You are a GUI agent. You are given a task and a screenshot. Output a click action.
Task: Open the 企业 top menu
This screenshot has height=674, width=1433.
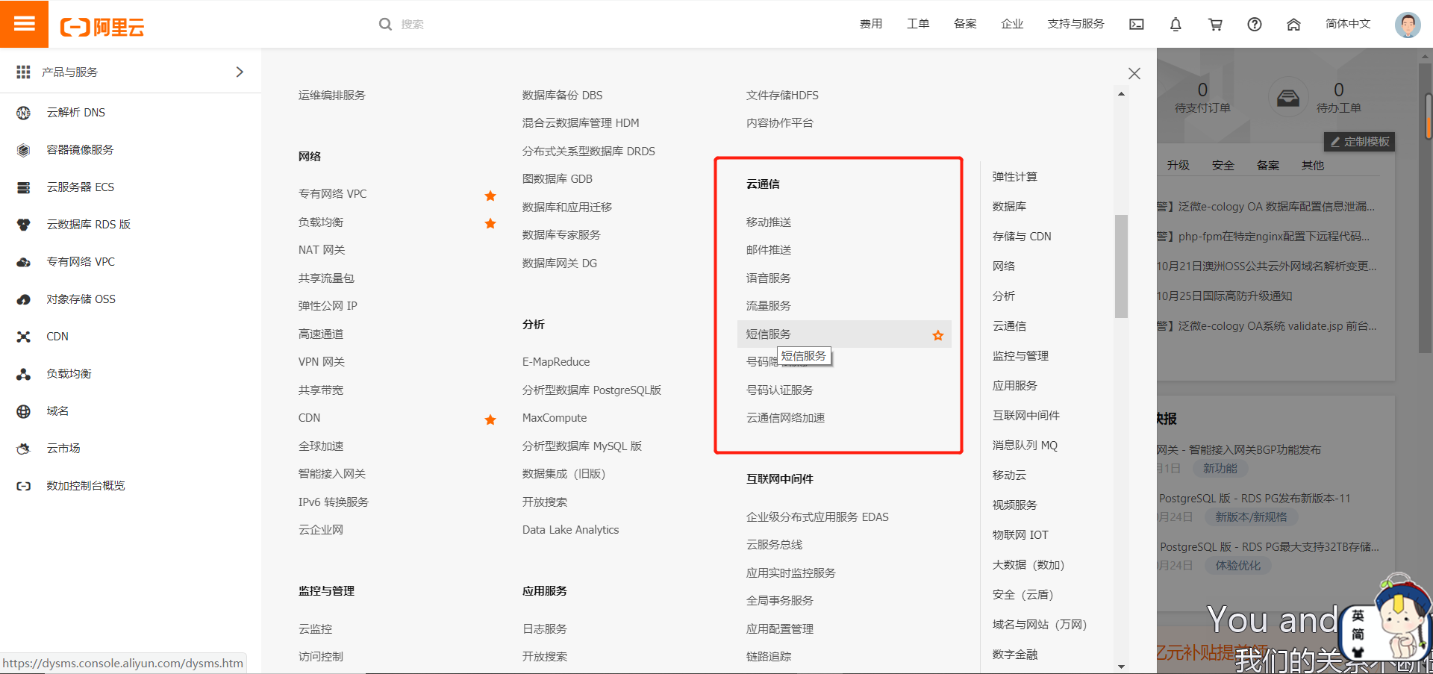(1012, 24)
